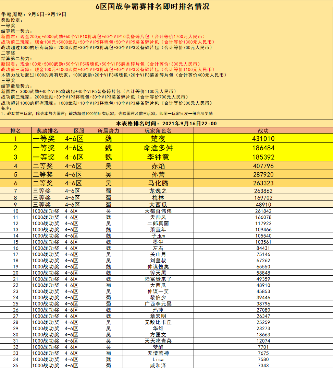The width and height of the screenshot is (333, 368).
Task: Select the 玩家角色名 column header
Action: click(158, 130)
